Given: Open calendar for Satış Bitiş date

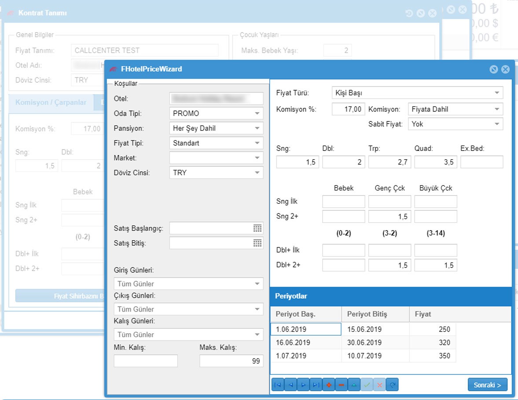Looking at the screenshot, I should (257, 243).
